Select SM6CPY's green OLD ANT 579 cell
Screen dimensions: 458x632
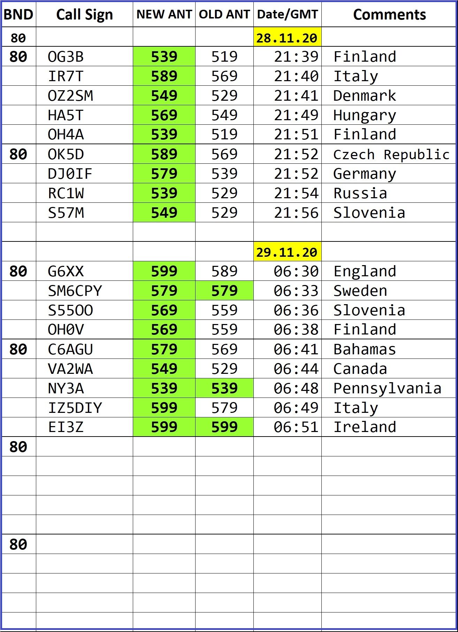(x=224, y=291)
